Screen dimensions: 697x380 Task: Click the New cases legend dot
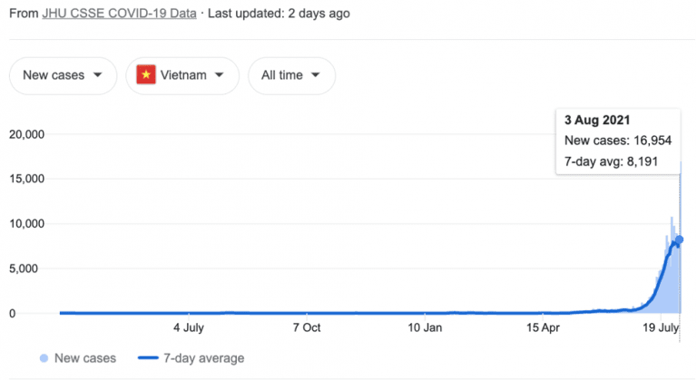click(x=44, y=358)
